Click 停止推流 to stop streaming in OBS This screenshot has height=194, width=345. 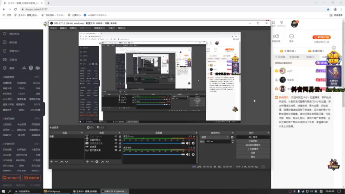(x=253, y=137)
